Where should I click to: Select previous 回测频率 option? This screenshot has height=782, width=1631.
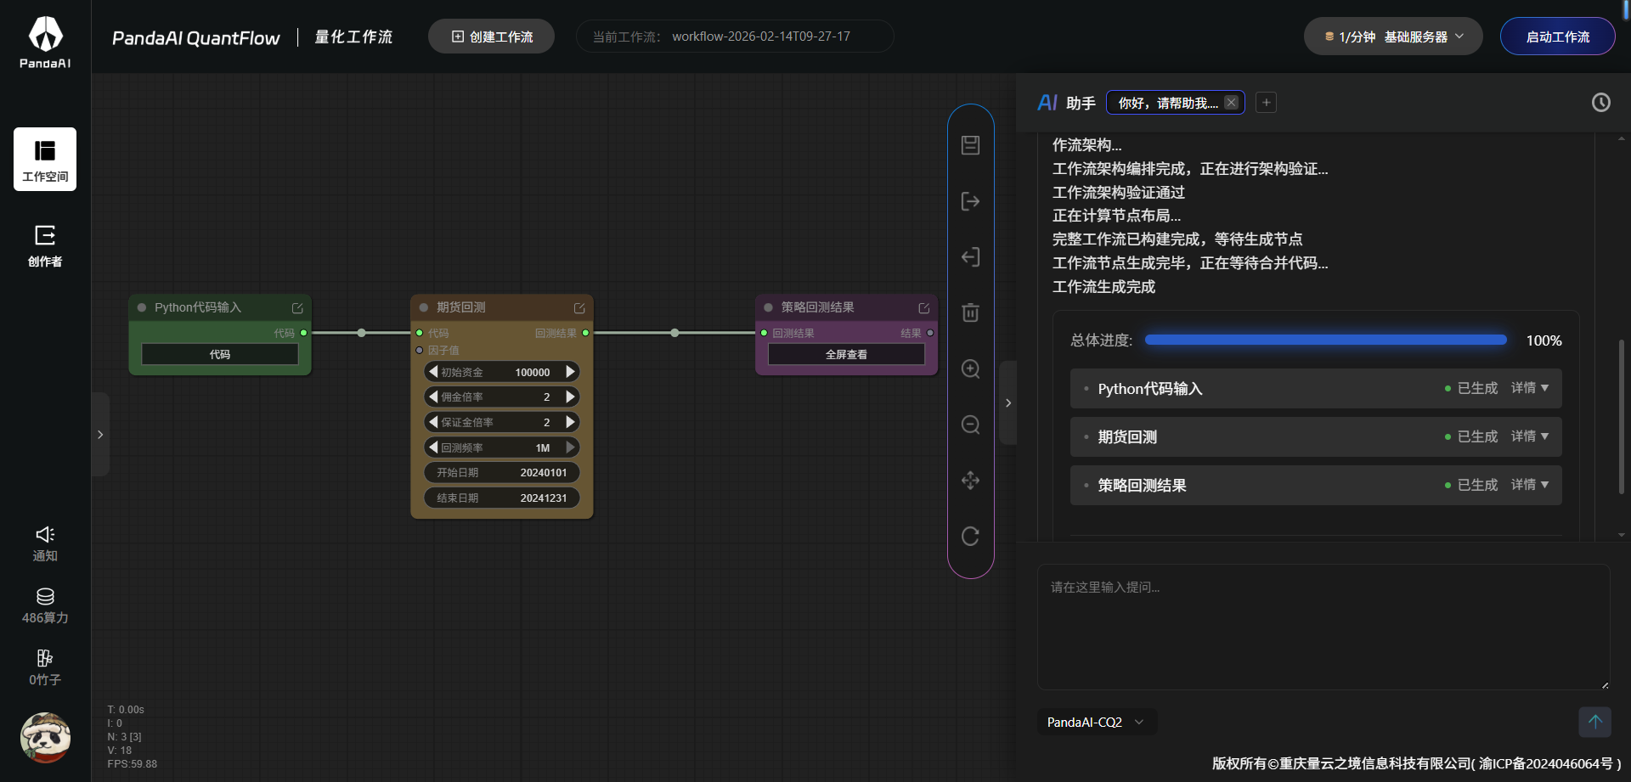pos(433,447)
